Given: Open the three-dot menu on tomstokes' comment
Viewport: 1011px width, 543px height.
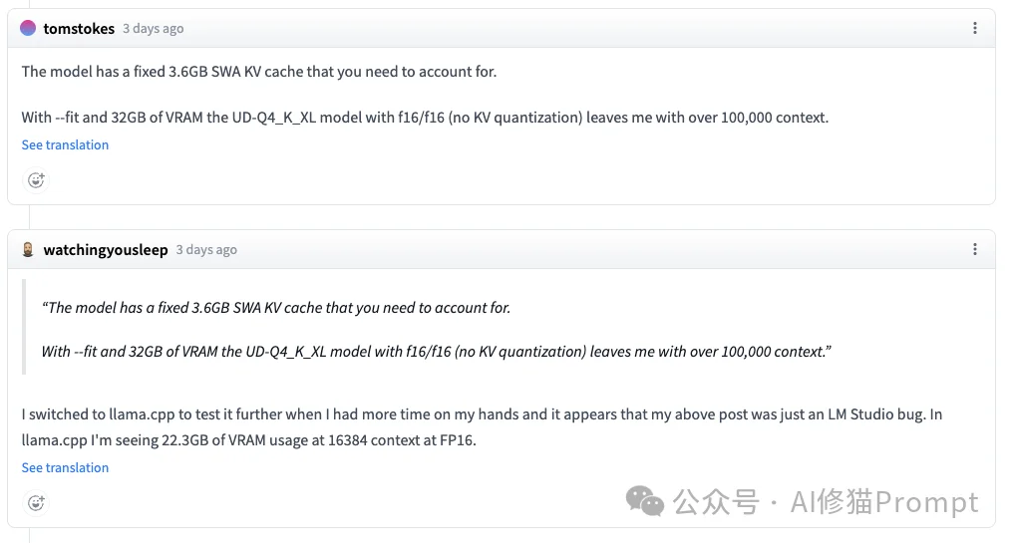Looking at the screenshot, I should [x=974, y=29].
